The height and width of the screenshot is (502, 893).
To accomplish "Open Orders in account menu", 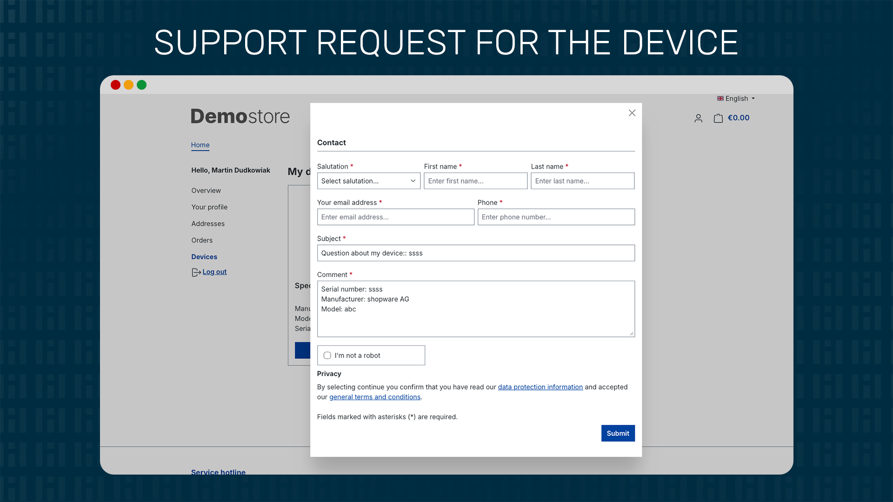I will (x=202, y=240).
